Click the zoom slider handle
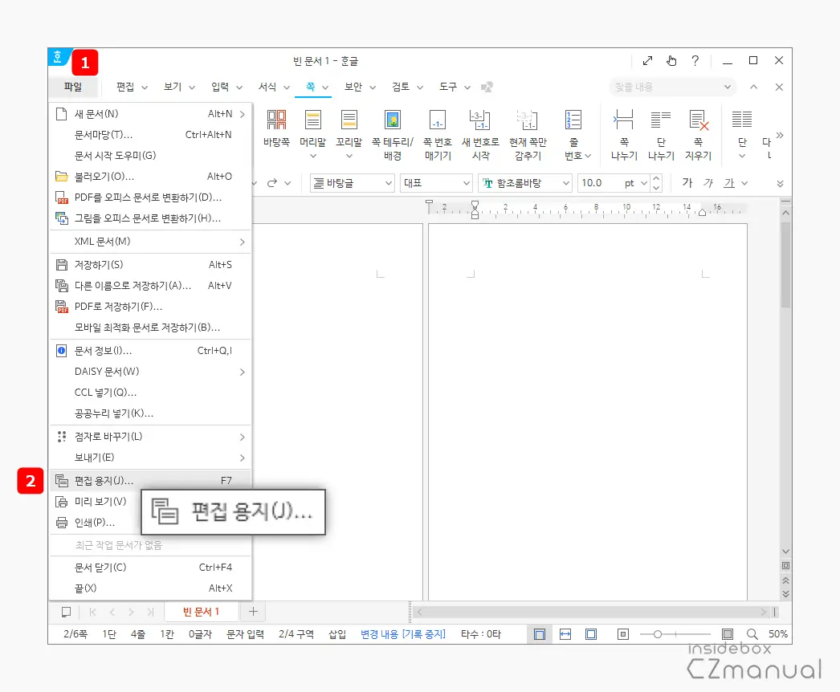This screenshot has height=692, width=840. pyautogui.click(x=658, y=634)
